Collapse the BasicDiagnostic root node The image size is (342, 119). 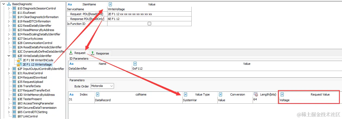tap(4, 4)
